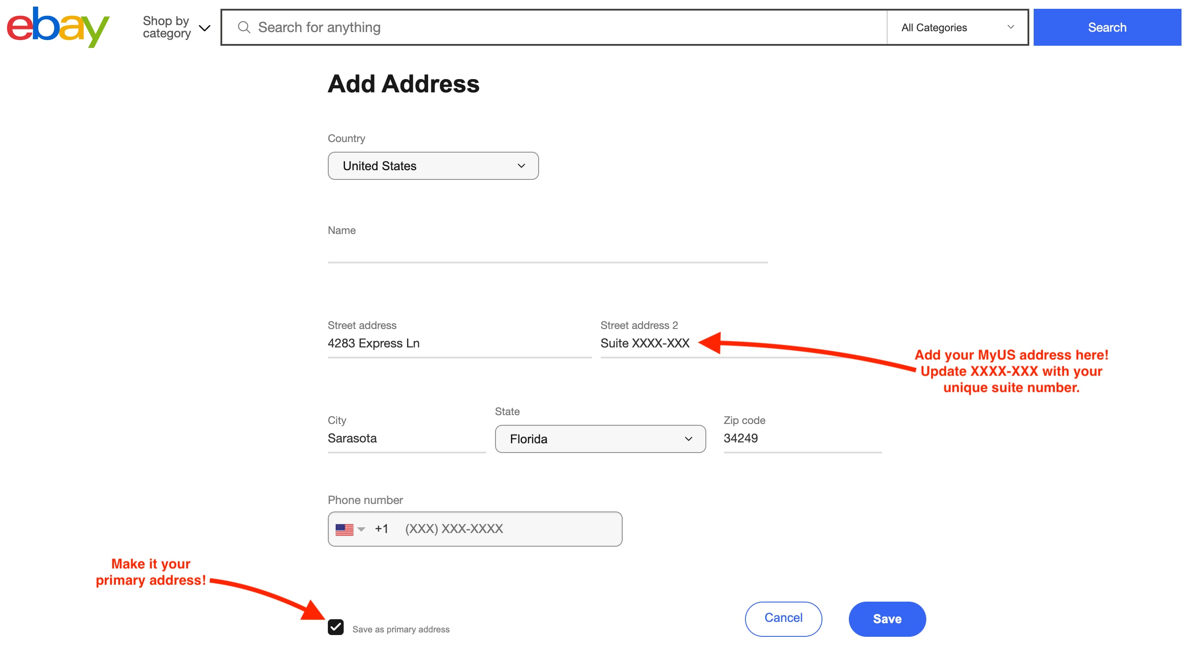Click the Save as primary address label
This screenshot has height=650, width=1189.
pyautogui.click(x=400, y=629)
